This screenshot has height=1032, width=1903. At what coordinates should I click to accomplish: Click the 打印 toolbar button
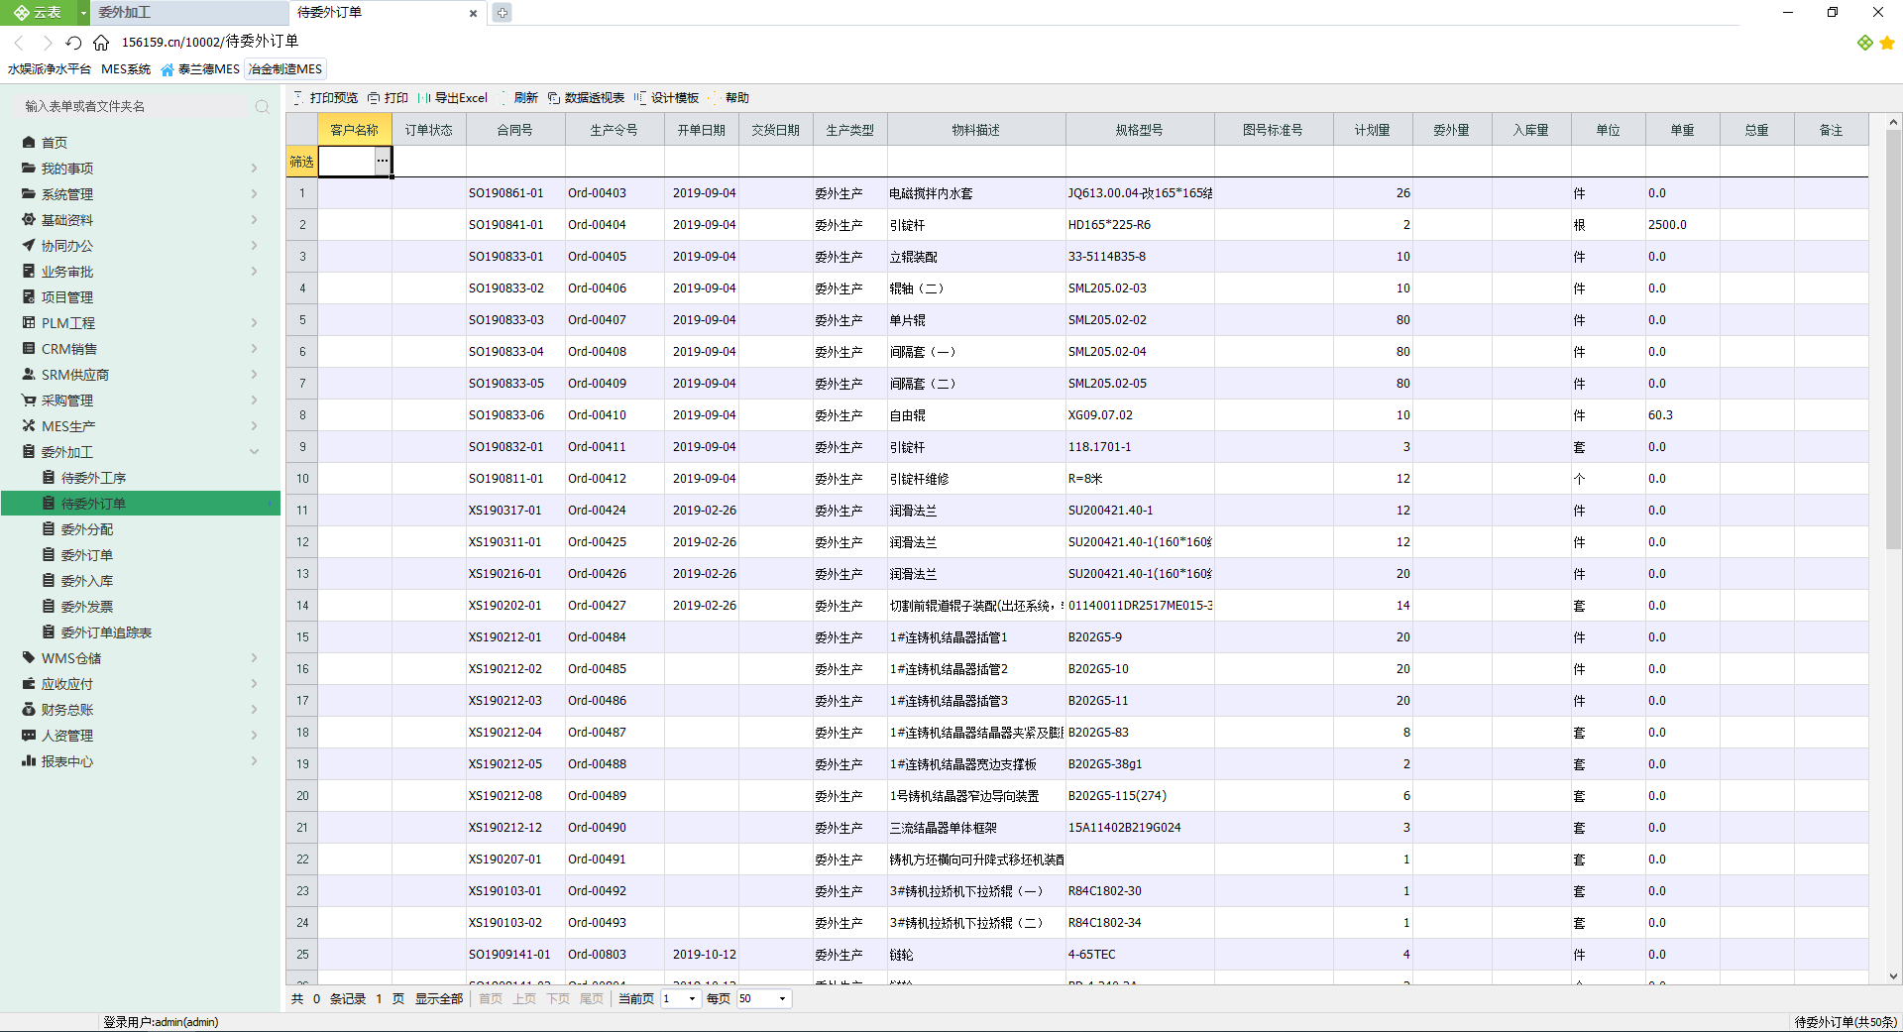388,98
